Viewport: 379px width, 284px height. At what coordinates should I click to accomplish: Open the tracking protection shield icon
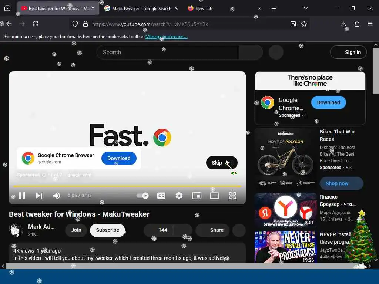(75, 24)
